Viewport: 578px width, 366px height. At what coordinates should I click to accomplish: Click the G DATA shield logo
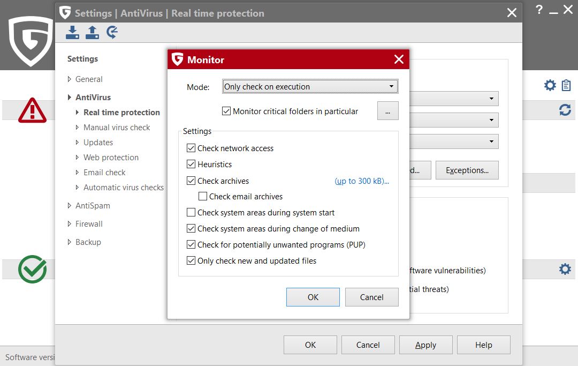click(x=30, y=41)
